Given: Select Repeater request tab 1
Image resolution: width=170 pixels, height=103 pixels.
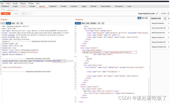Looking at the screenshot, I should [x=2, y=9].
